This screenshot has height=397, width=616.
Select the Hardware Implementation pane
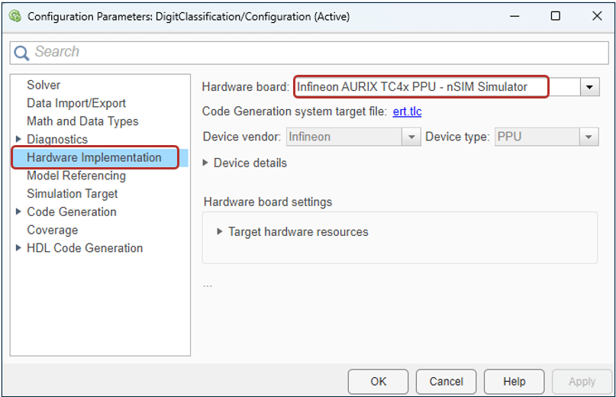tap(94, 157)
